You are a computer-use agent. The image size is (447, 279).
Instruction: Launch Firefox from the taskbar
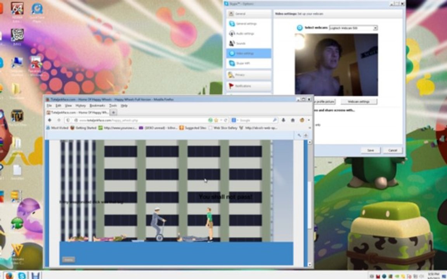tap(9, 275)
